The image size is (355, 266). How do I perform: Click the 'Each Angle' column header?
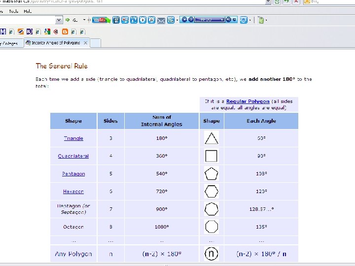pos(261,121)
